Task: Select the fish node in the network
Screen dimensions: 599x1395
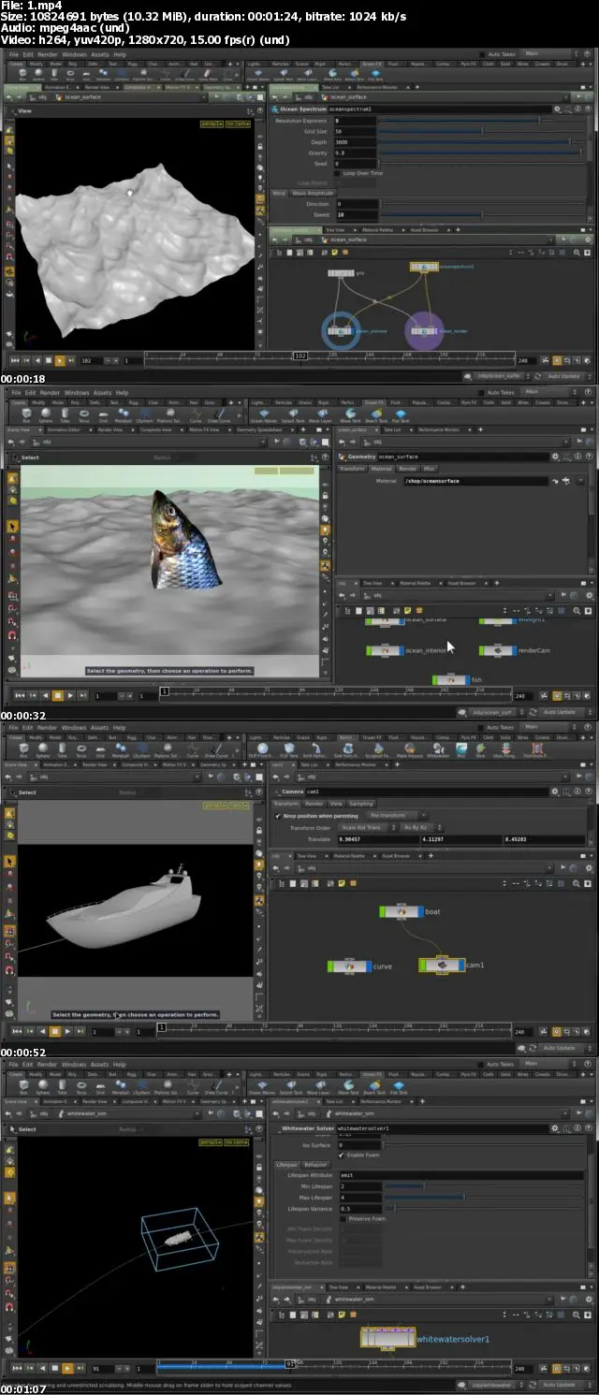Action: (452, 679)
